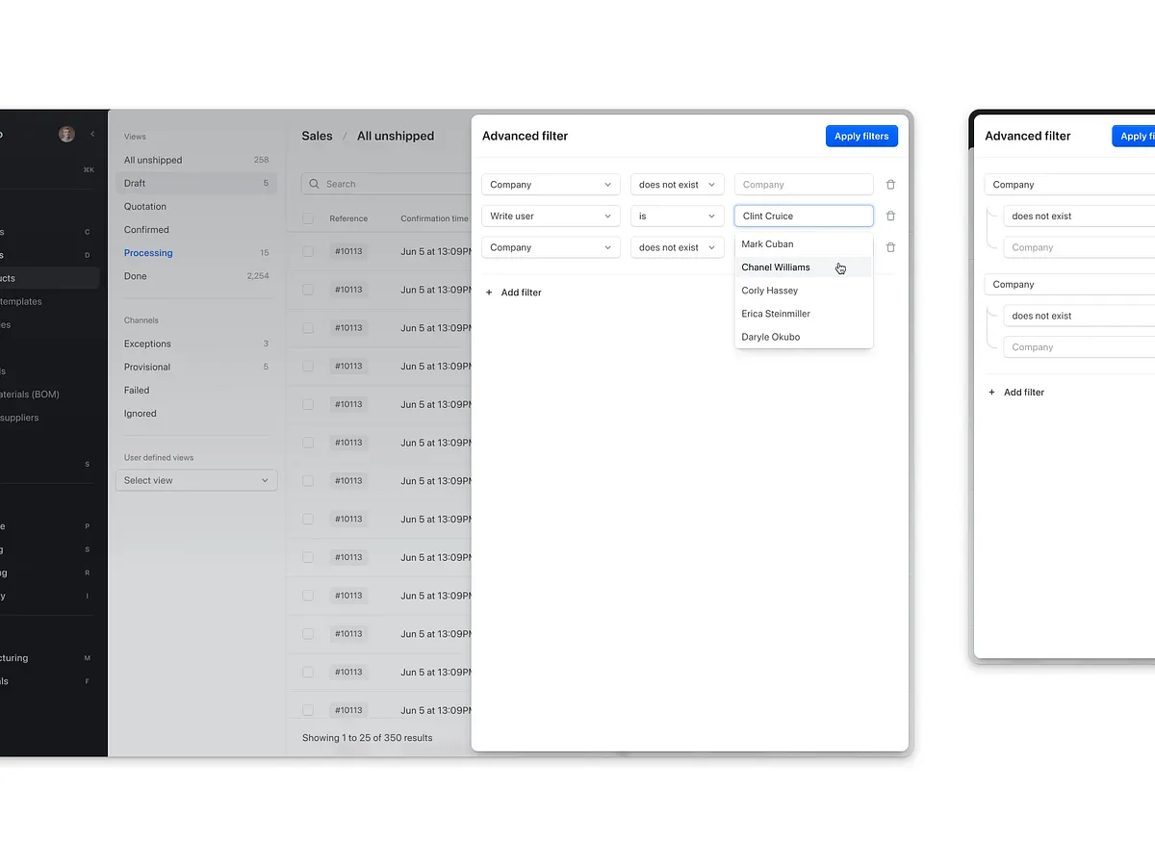Open the Write user field dropdown
This screenshot has width=1155, height=866.
click(551, 216)
